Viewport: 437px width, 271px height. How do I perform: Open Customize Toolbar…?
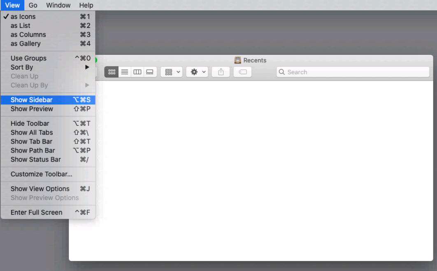[48, 174]
